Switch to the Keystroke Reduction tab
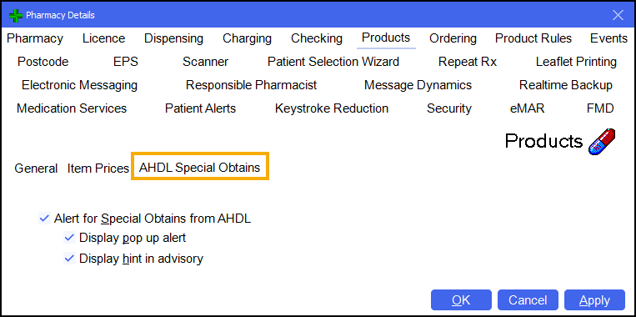Viewport: 636px width, 317px height. pyautogui.click(x=332, y=108)
